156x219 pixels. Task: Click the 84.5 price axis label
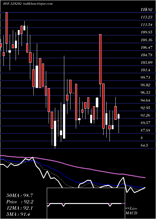pyautogui.click(x=144, y=146)
